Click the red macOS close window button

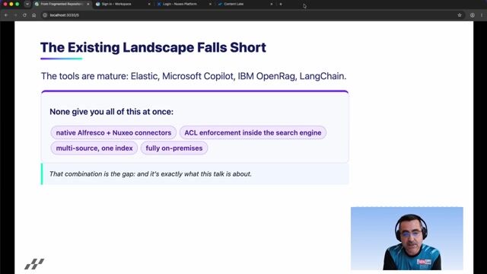tap(5, 4)
